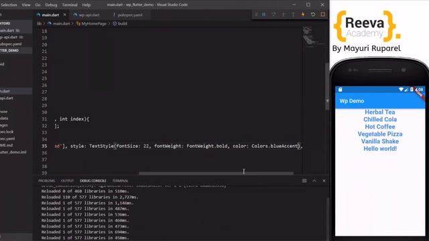
Task: Tap Vanilla Shake in the emulator
Action: coord(380,141)
